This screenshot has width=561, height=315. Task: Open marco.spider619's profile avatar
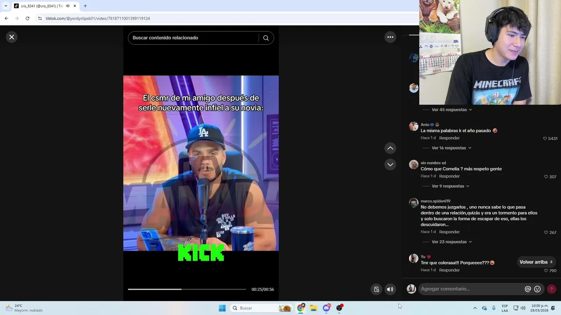click(x=414, y=203)
